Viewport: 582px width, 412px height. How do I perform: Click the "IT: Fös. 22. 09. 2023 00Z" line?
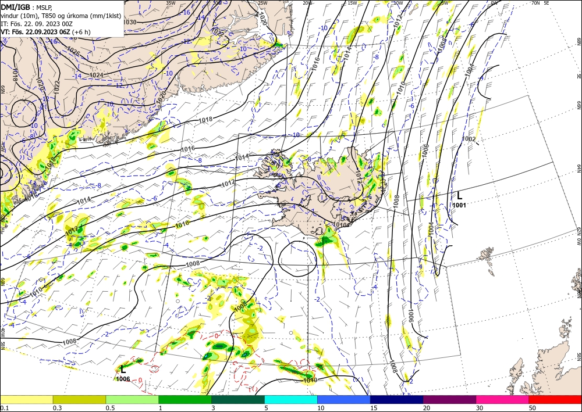click(36, 24)
